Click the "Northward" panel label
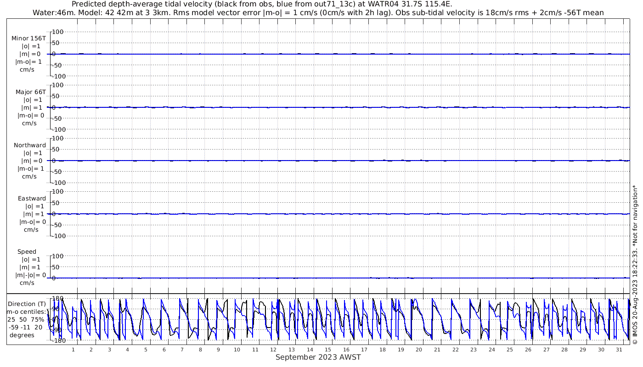Screen dimensions: 643x367 click(x=30, y=145)
